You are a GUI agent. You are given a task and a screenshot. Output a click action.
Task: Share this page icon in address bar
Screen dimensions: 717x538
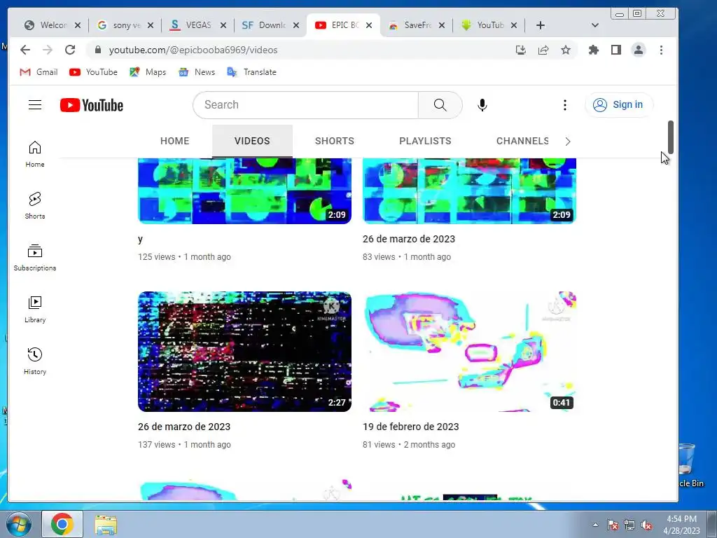[543, 50]
